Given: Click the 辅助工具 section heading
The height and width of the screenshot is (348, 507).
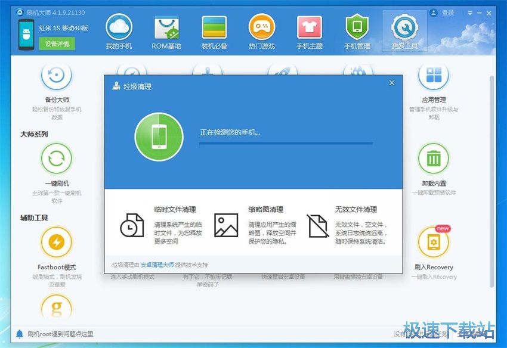Looking at the screenshot, I should point(34,218).
